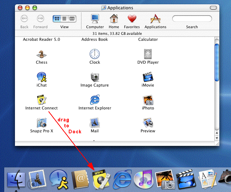The width and height of the screenshot is (231, 192).
Task: Click the vertical scrollbar blue thumb
Action: (x=217, y=62)
